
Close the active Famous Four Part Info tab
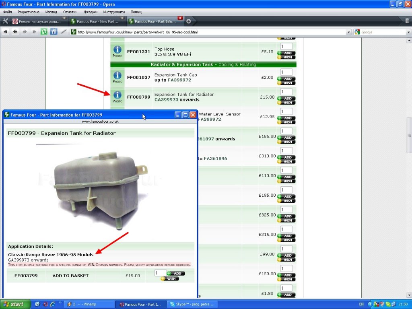pyautogui.click(x=180, y=18)
